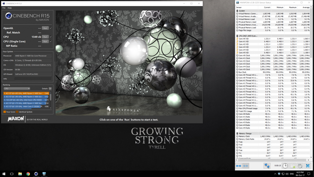Select ranking entry scoring 1349
This screenshot has width=314, height=177.
pyautogui.click(x=26, y=93)
